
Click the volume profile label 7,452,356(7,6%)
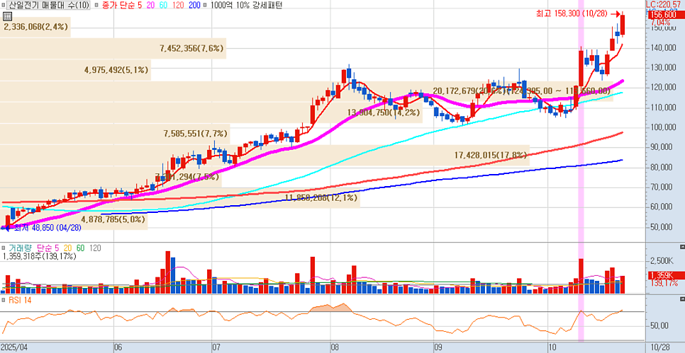(x=192, y=48)
